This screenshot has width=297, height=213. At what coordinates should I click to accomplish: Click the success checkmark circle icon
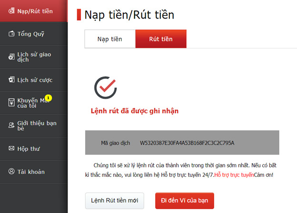[x=106, y=87]
